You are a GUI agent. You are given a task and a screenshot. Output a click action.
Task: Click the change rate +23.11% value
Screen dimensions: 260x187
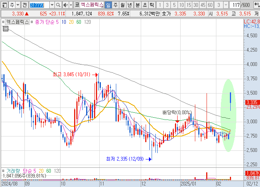pyautogui.click(x=57, y=14)
